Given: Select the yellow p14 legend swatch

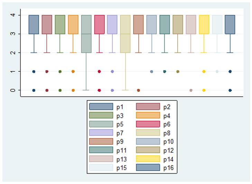Looking at the screenshot, I should point(148,159).
